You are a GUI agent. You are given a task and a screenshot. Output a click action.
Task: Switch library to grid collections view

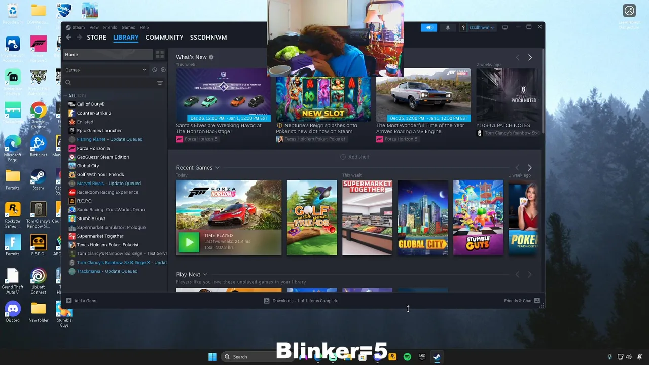[160, 54]
